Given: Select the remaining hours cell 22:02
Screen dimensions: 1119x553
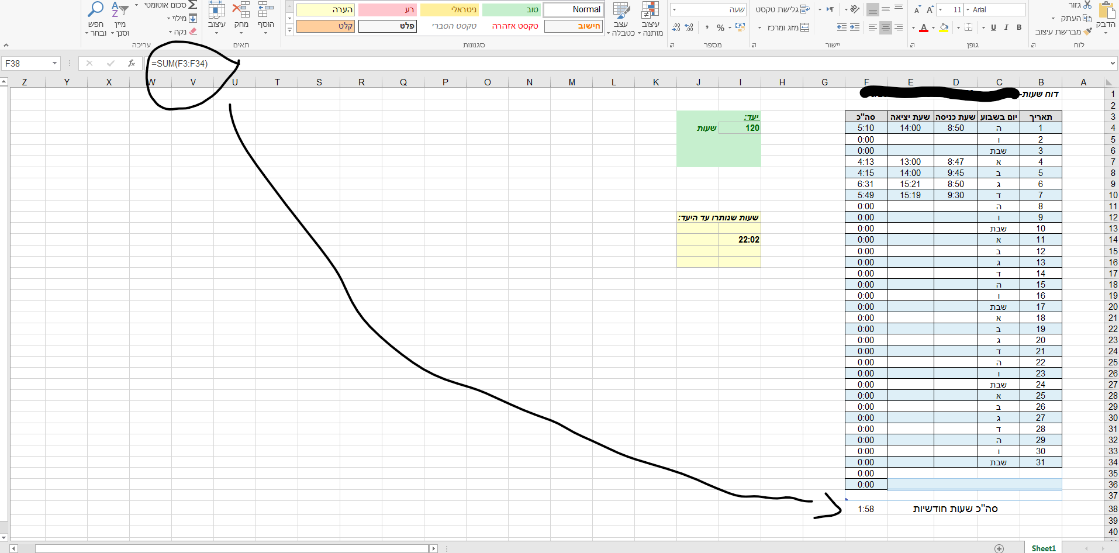Looking at the screenshot, I should click(740, 240).
